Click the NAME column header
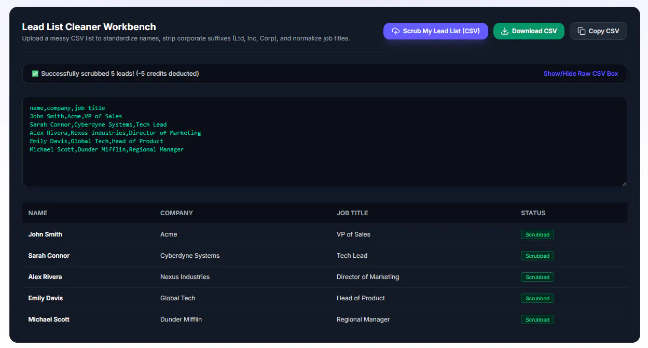Image resolution: width=648 pixels, height=348 pixels. pos(37,213)
